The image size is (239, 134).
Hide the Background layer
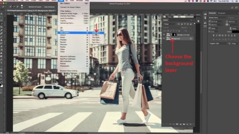164,38
